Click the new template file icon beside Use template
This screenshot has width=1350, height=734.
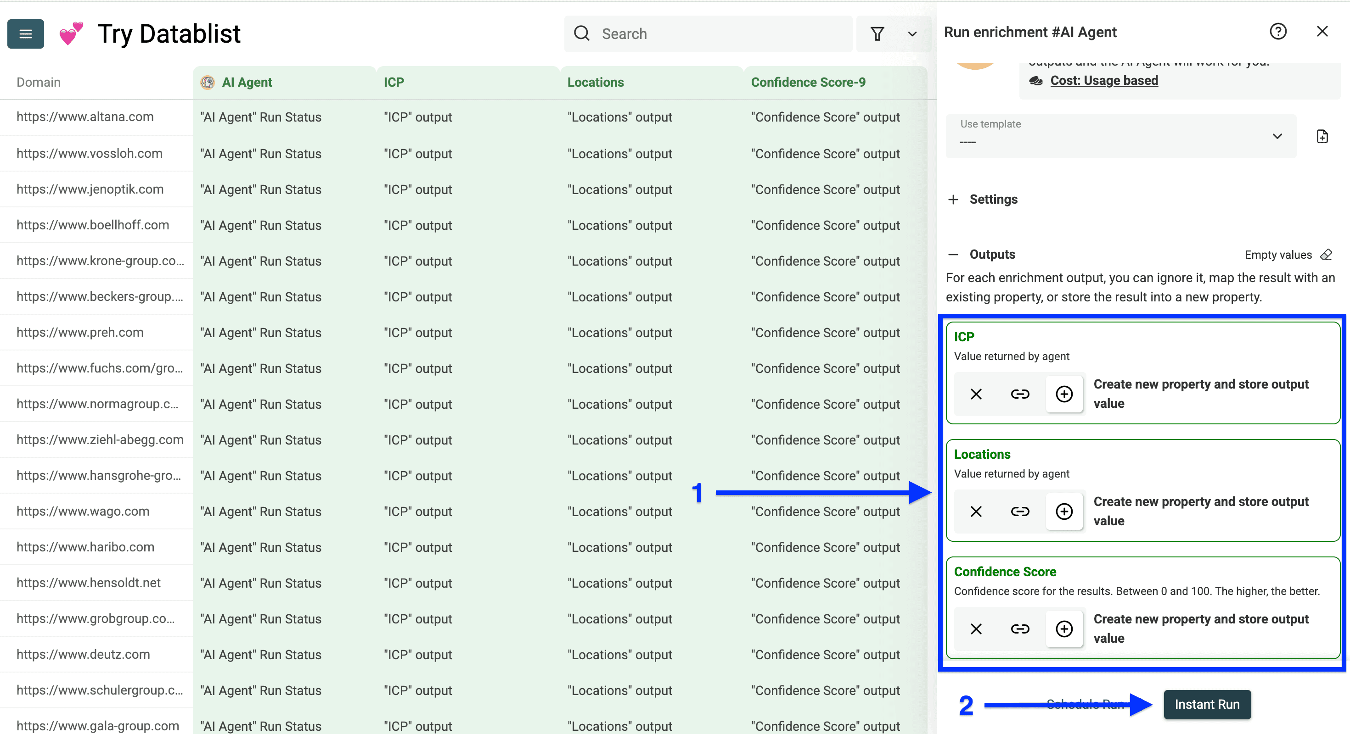coord(1322,136)
